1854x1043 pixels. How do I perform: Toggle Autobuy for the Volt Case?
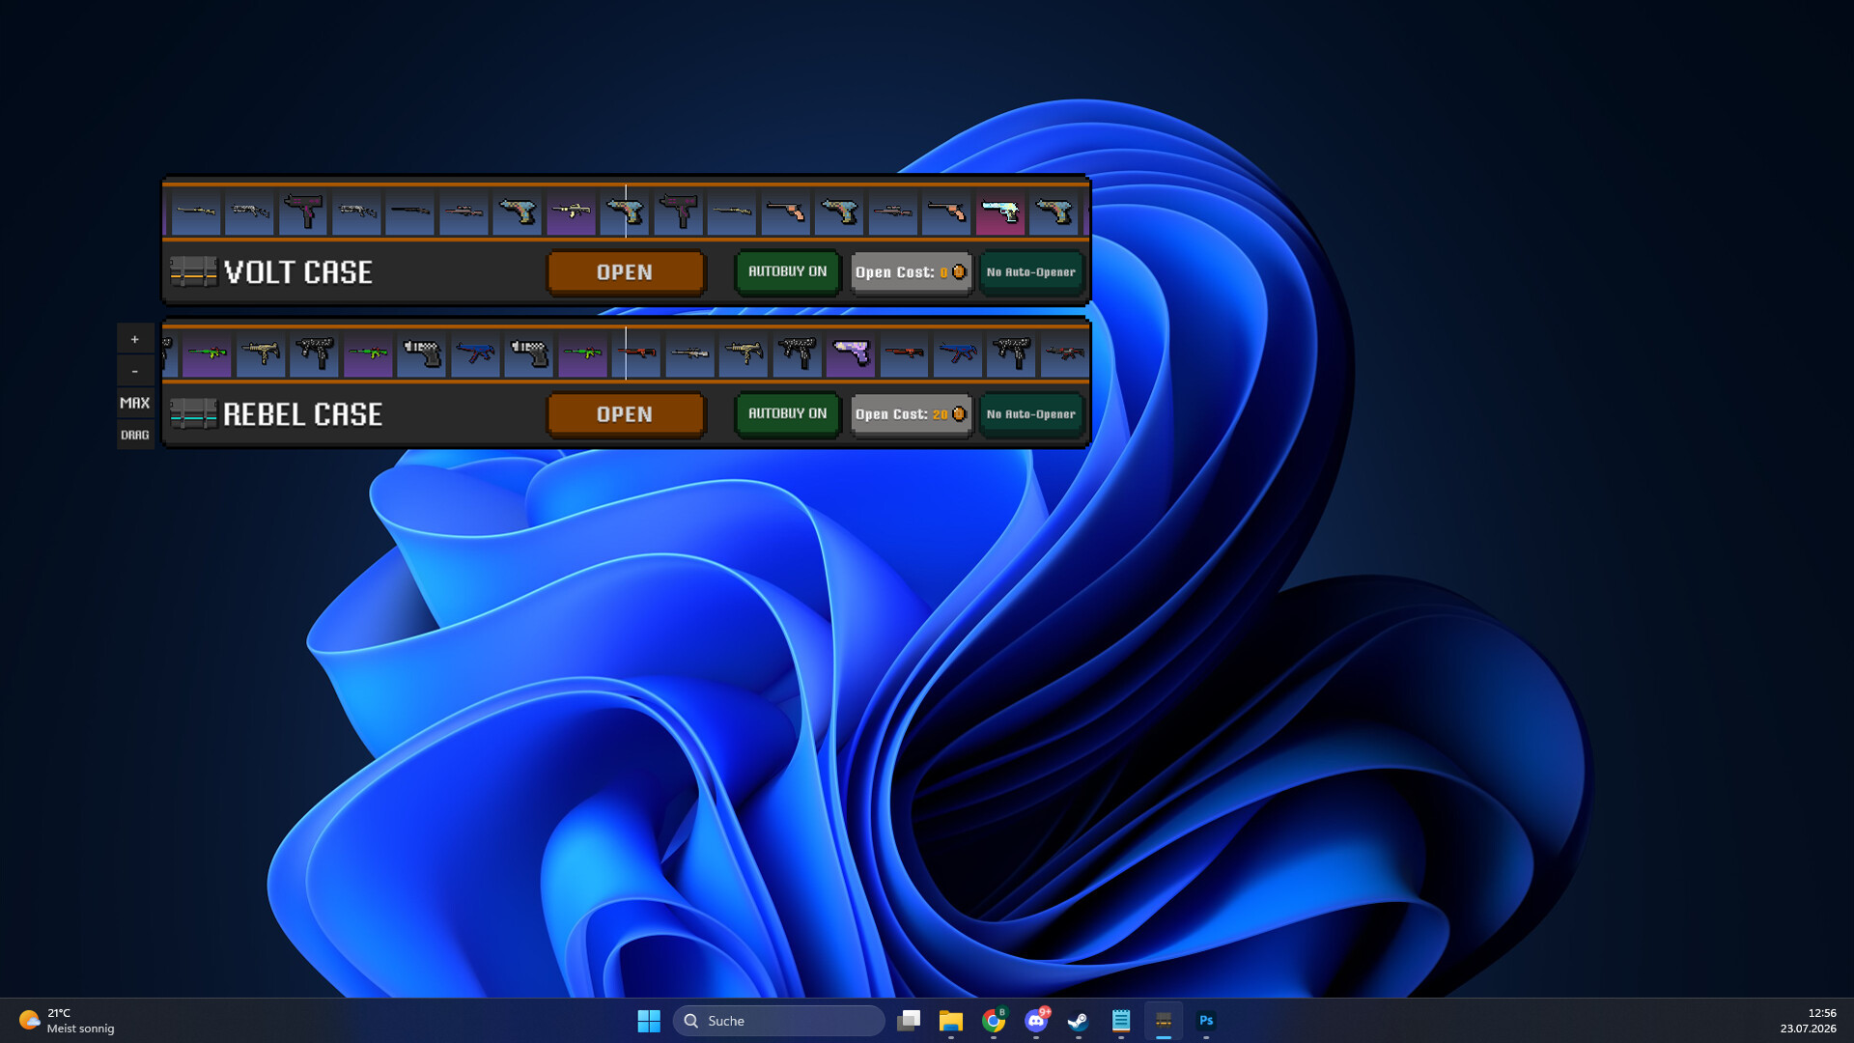(x=788, y=271)
